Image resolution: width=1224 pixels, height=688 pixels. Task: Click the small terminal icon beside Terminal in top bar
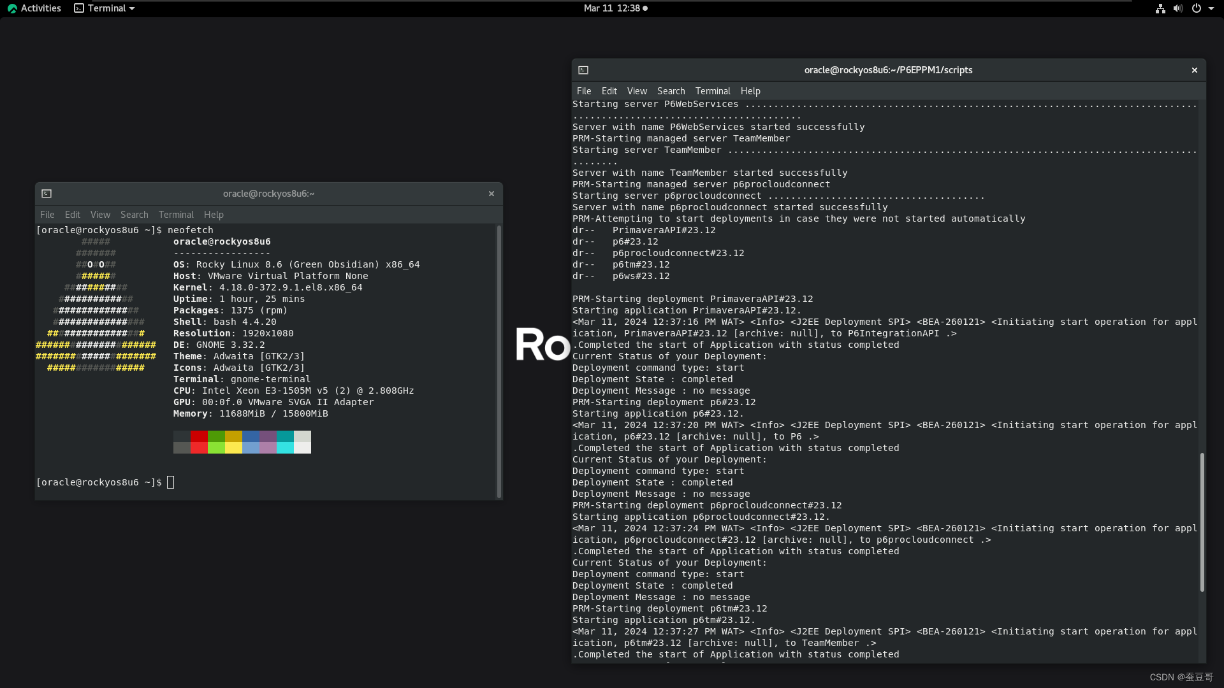(x=78, y=8)
